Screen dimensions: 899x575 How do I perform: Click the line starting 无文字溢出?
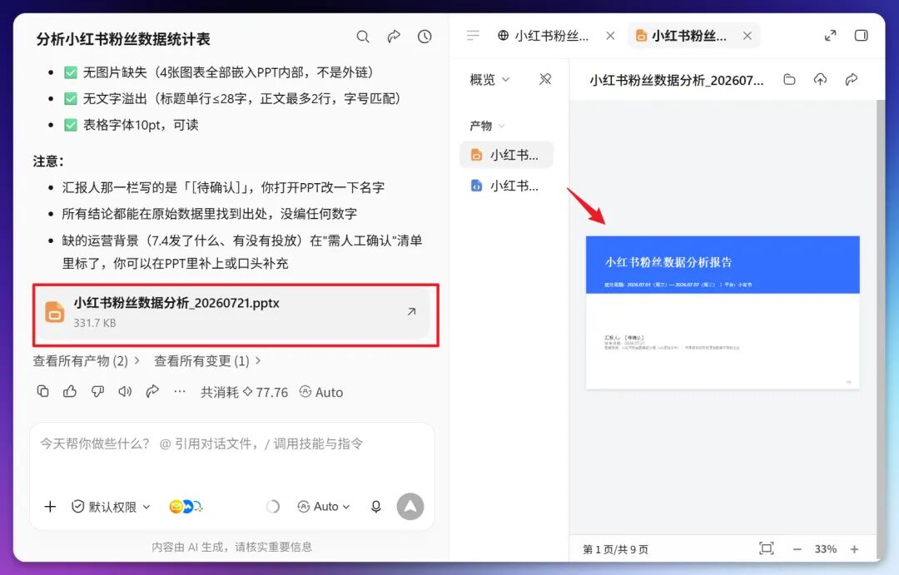[242, 98]
